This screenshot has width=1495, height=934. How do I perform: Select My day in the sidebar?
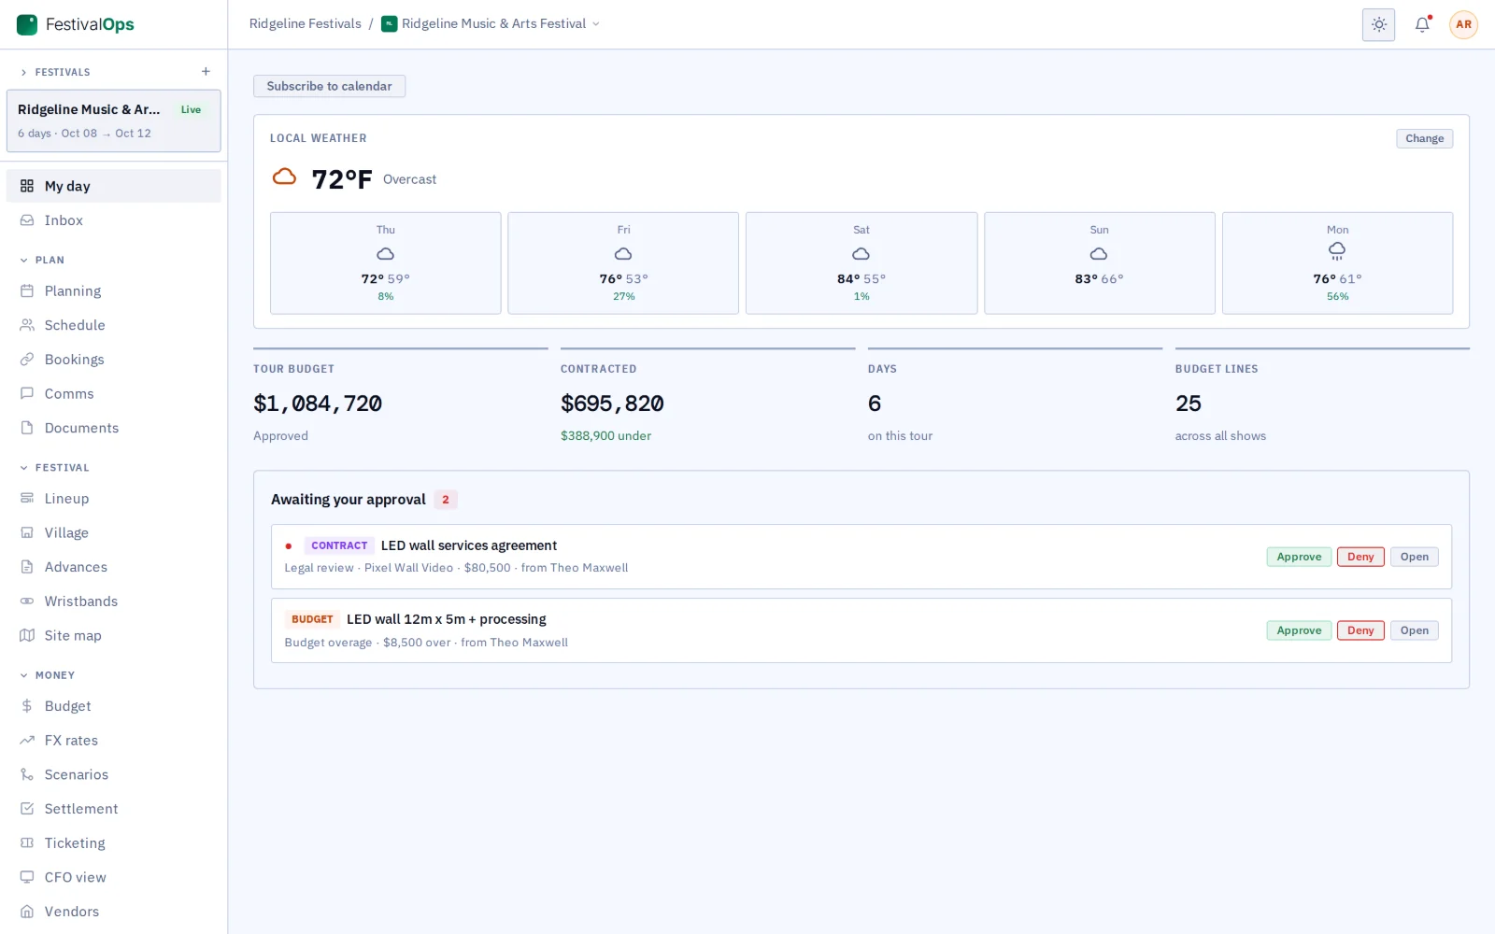(x=114, y=186)
